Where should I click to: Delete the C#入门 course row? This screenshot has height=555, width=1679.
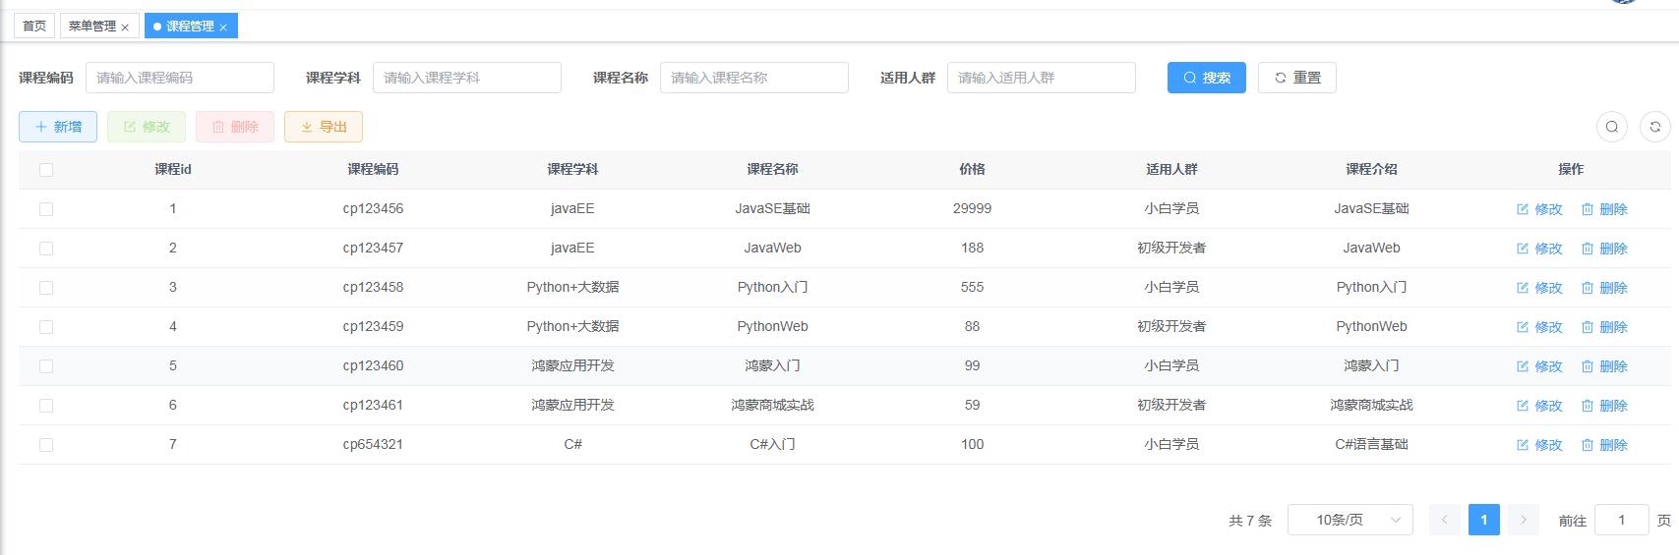[x=1604, y=445]
